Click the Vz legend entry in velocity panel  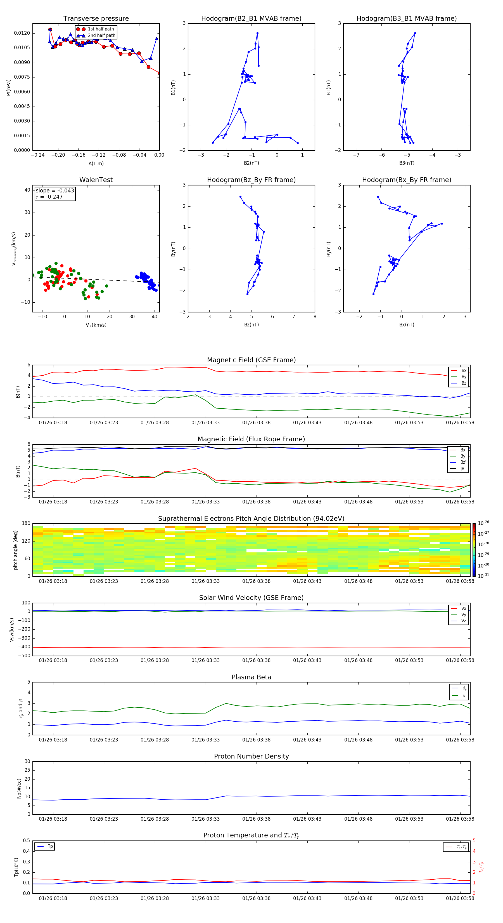[459, 621]
